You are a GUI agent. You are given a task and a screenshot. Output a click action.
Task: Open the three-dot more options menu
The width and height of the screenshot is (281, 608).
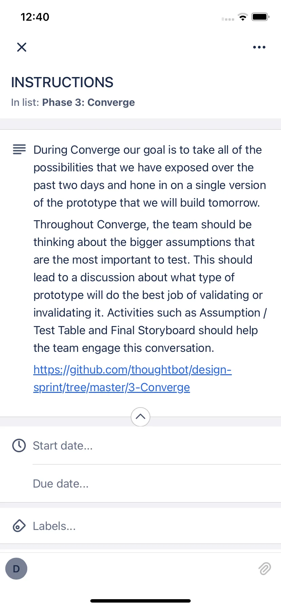259,47
